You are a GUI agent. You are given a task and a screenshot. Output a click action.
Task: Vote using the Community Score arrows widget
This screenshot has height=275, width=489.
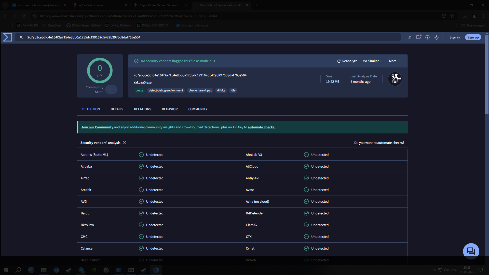tap(111, 90)
